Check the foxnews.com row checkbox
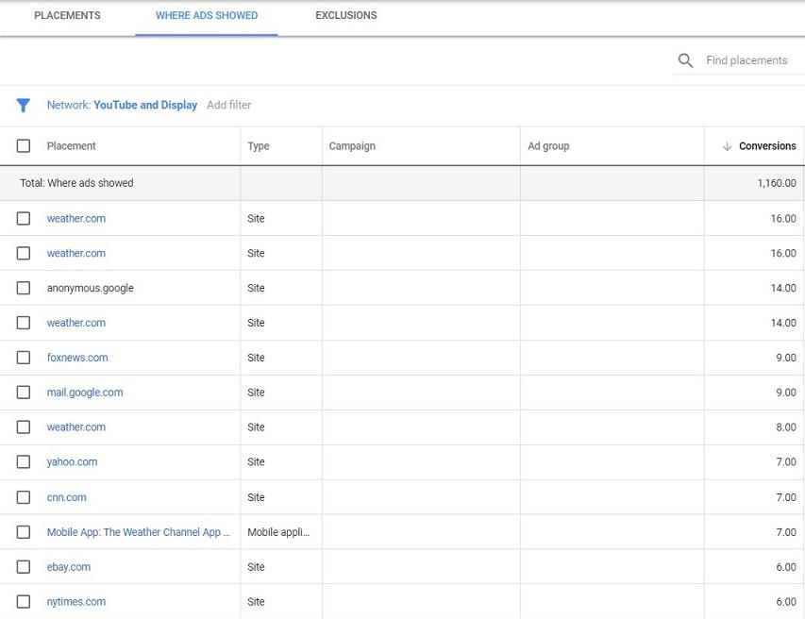Screen dimensions: 805x619 pyautogui.click(x=23, y=357)
